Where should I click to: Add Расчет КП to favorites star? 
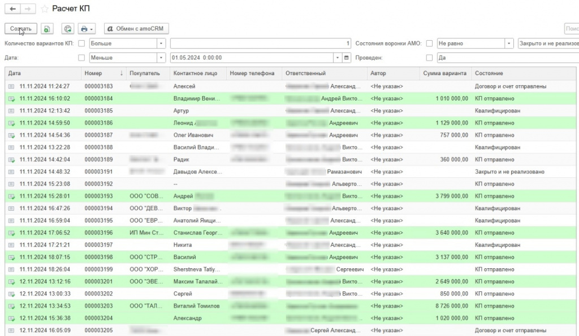44,9
